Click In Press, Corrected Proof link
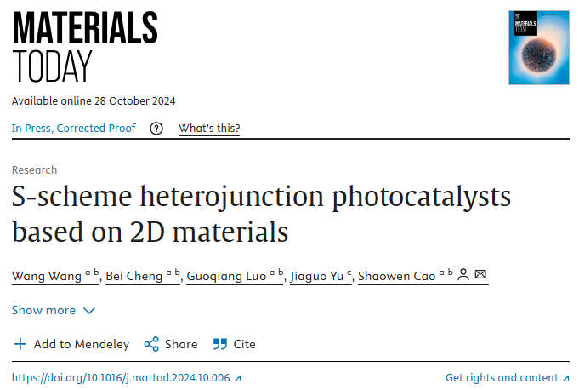This screenshot has width=579, height=390. pos(73,129)
